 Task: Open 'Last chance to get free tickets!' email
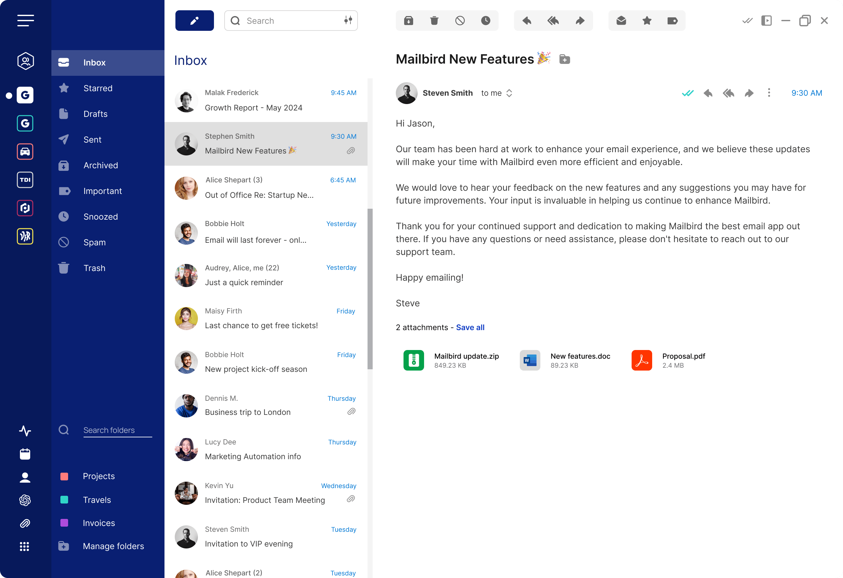point(266,319)
